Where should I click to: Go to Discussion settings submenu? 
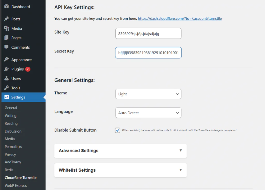click(x=13, y=131)
